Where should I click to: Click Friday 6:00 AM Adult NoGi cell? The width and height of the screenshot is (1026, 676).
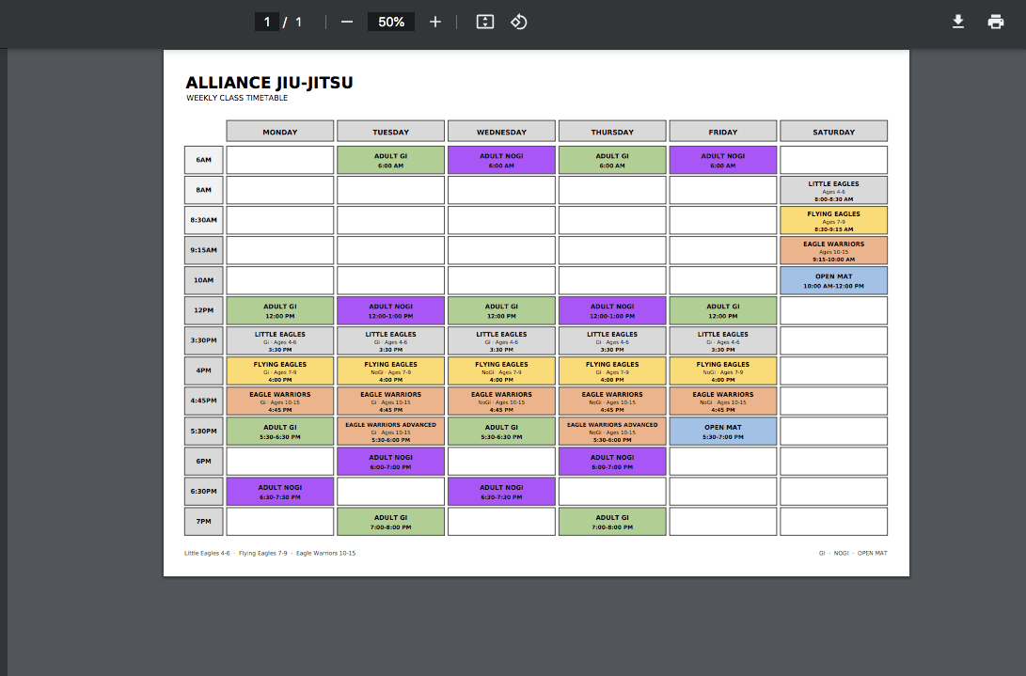tap(723, 160)
